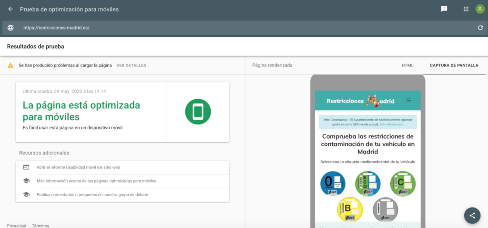The image size is (488, 228).
Task: Open the feedback icon in header
Action: pos(444,9)
